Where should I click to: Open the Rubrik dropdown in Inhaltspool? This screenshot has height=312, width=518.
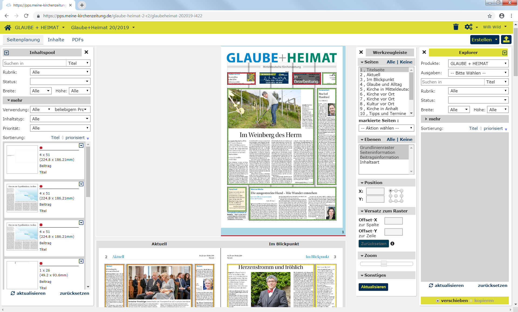click(60, 72)
